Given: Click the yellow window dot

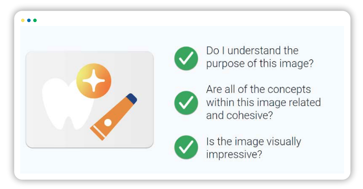Looking at the screenshot, I should coord(23,20).
